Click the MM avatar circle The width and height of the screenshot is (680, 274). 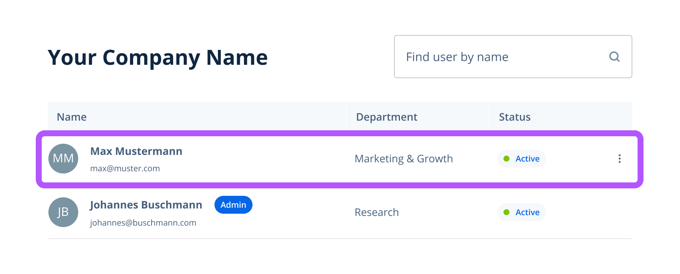tap(63, 159)
